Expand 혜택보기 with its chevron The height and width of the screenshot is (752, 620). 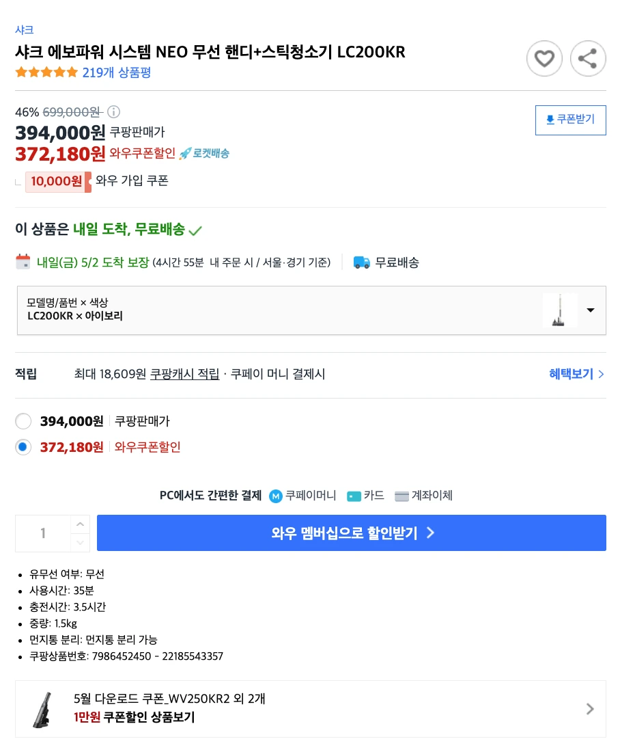pos(576,374)
